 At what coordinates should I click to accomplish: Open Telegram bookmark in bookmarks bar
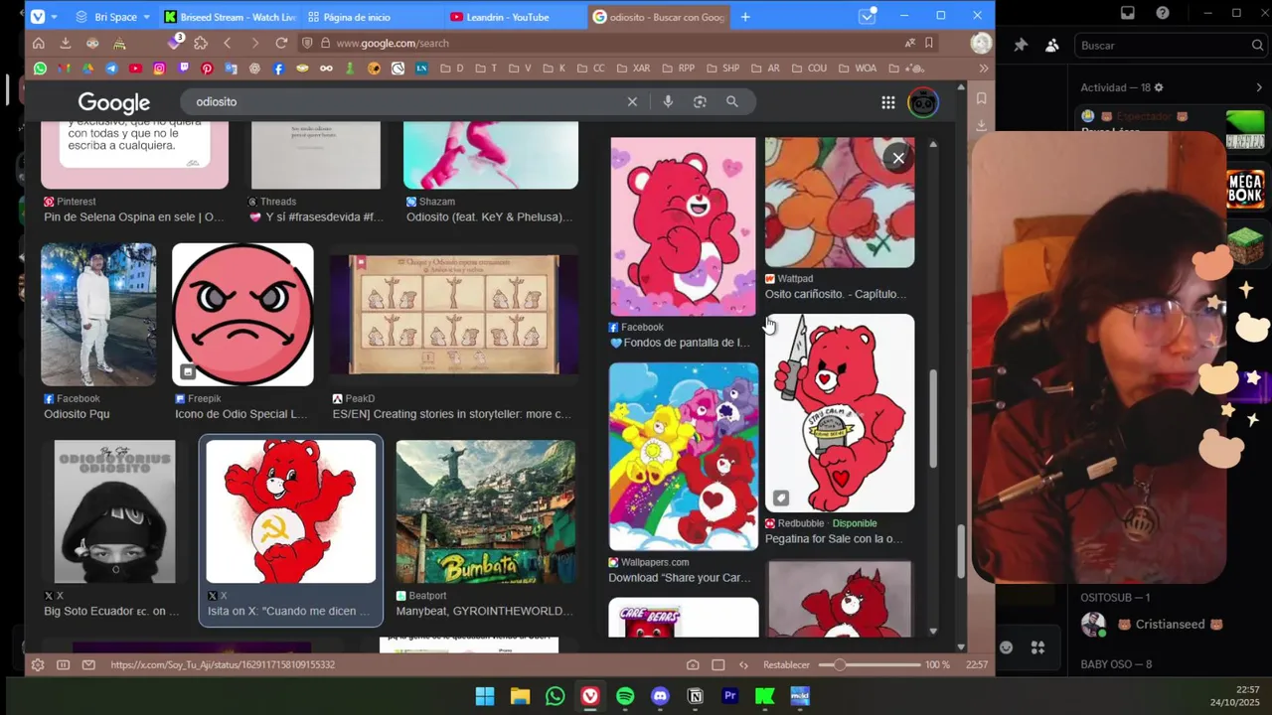111,69
